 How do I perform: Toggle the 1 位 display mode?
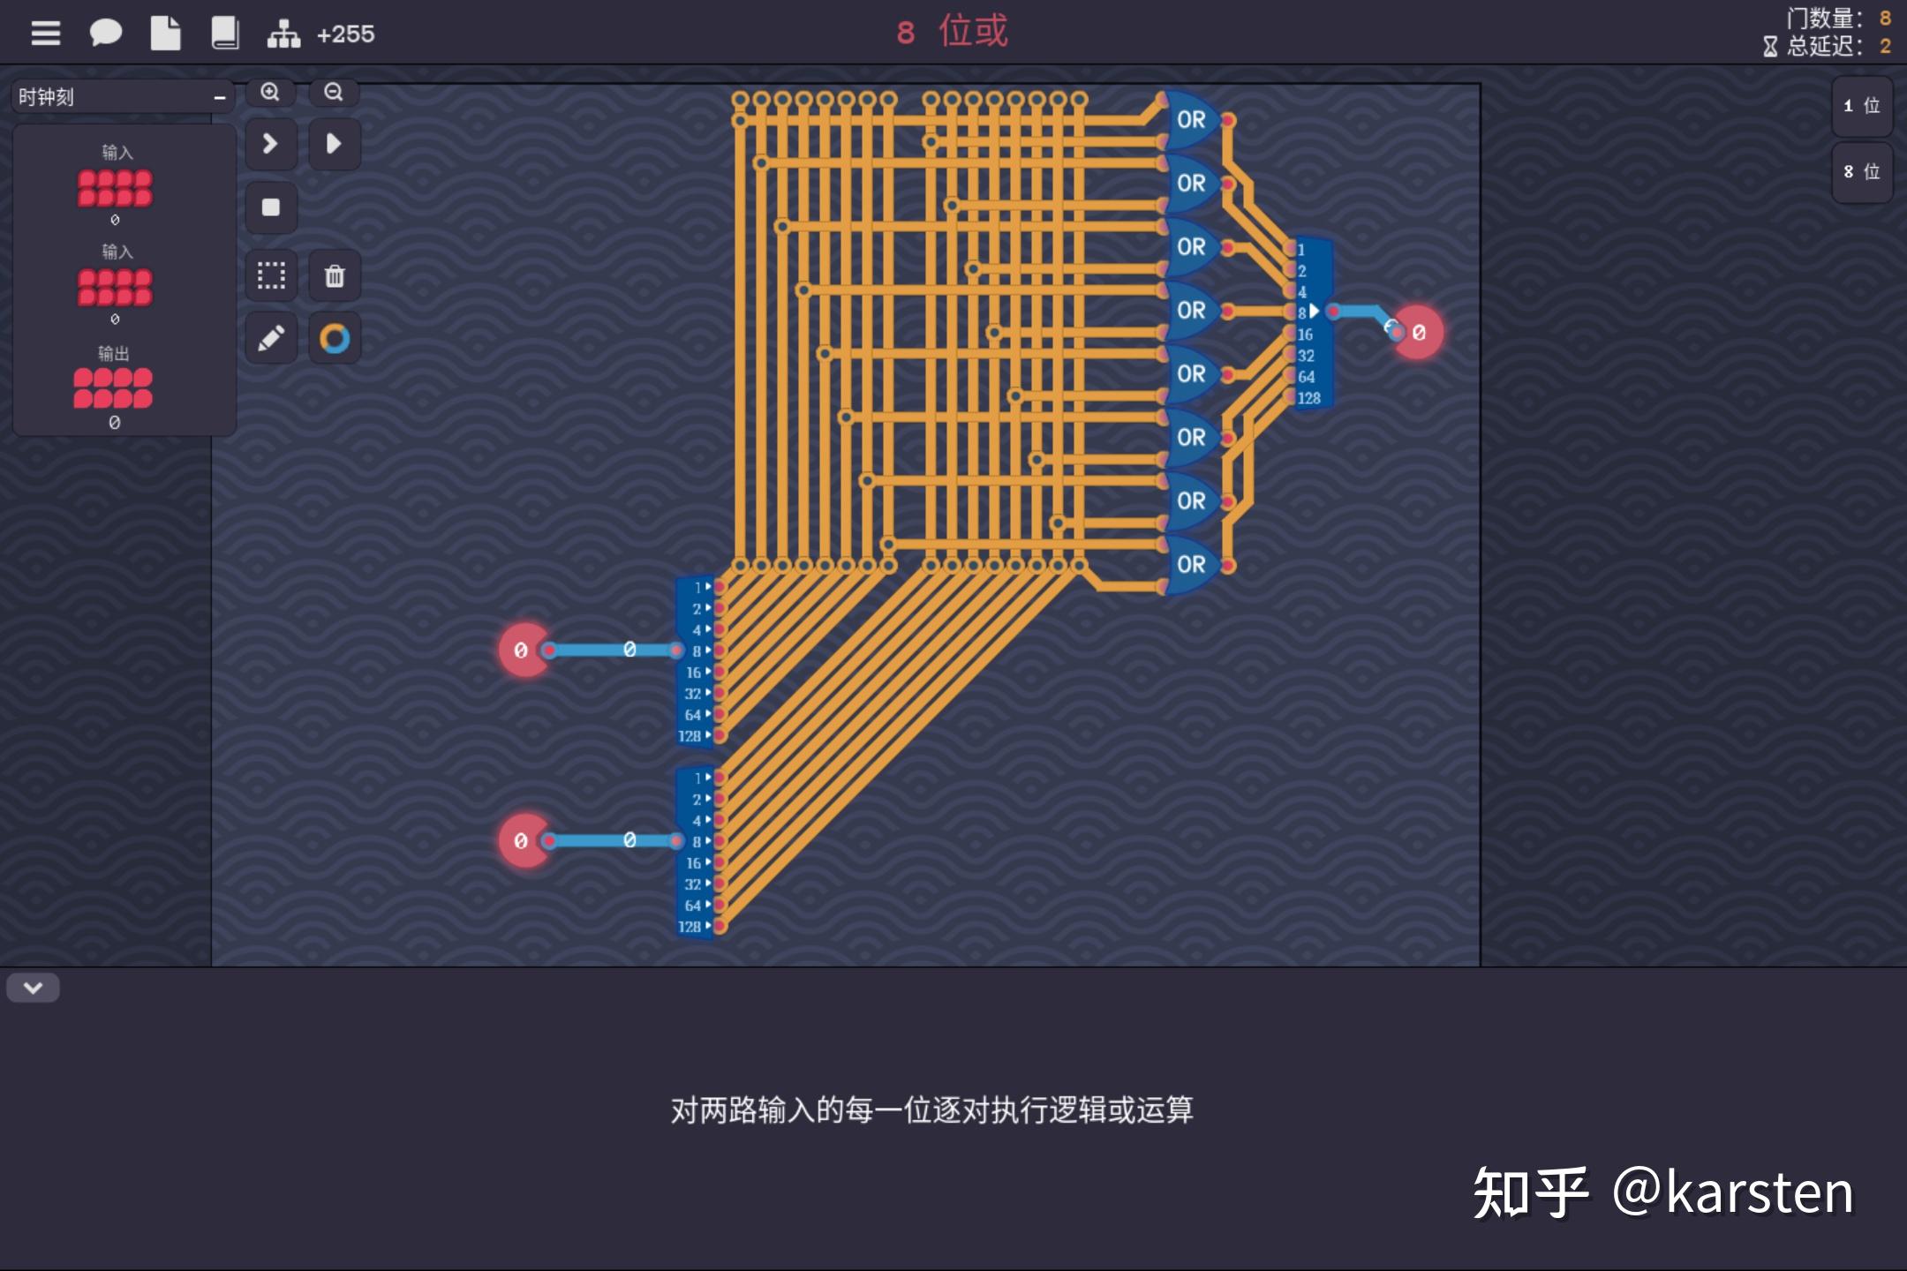pos(1861,106)
